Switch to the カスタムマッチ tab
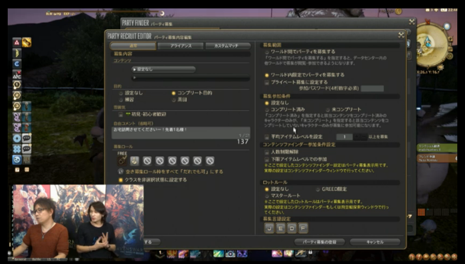 click(228, 46)
